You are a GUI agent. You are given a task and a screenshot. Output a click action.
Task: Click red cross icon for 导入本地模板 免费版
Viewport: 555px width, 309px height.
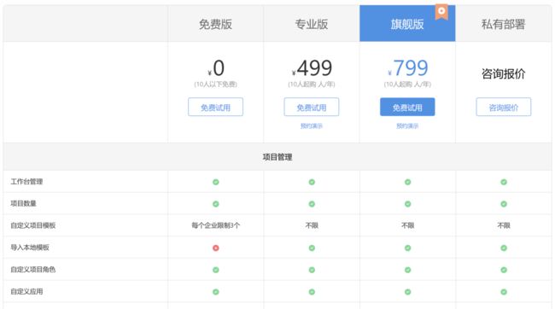pyautogui.click(x=215, y=248)
